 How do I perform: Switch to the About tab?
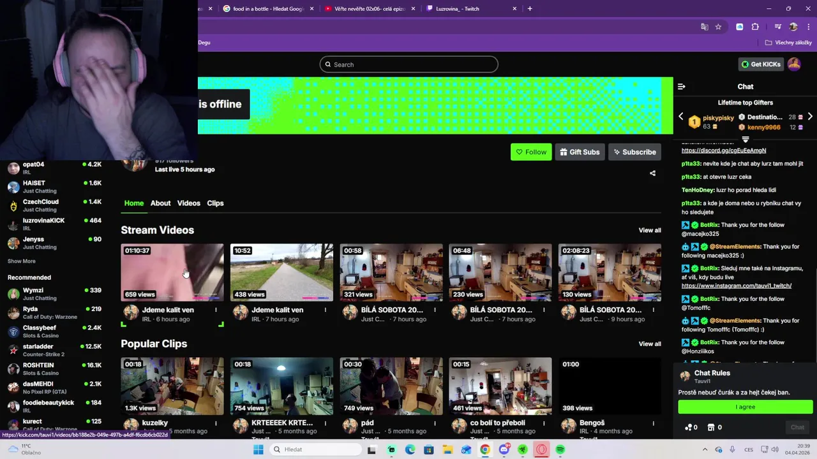click(x=160, y=203)
